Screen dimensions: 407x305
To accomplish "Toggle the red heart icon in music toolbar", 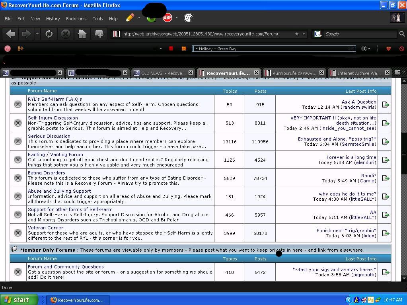I will [389, 49].
